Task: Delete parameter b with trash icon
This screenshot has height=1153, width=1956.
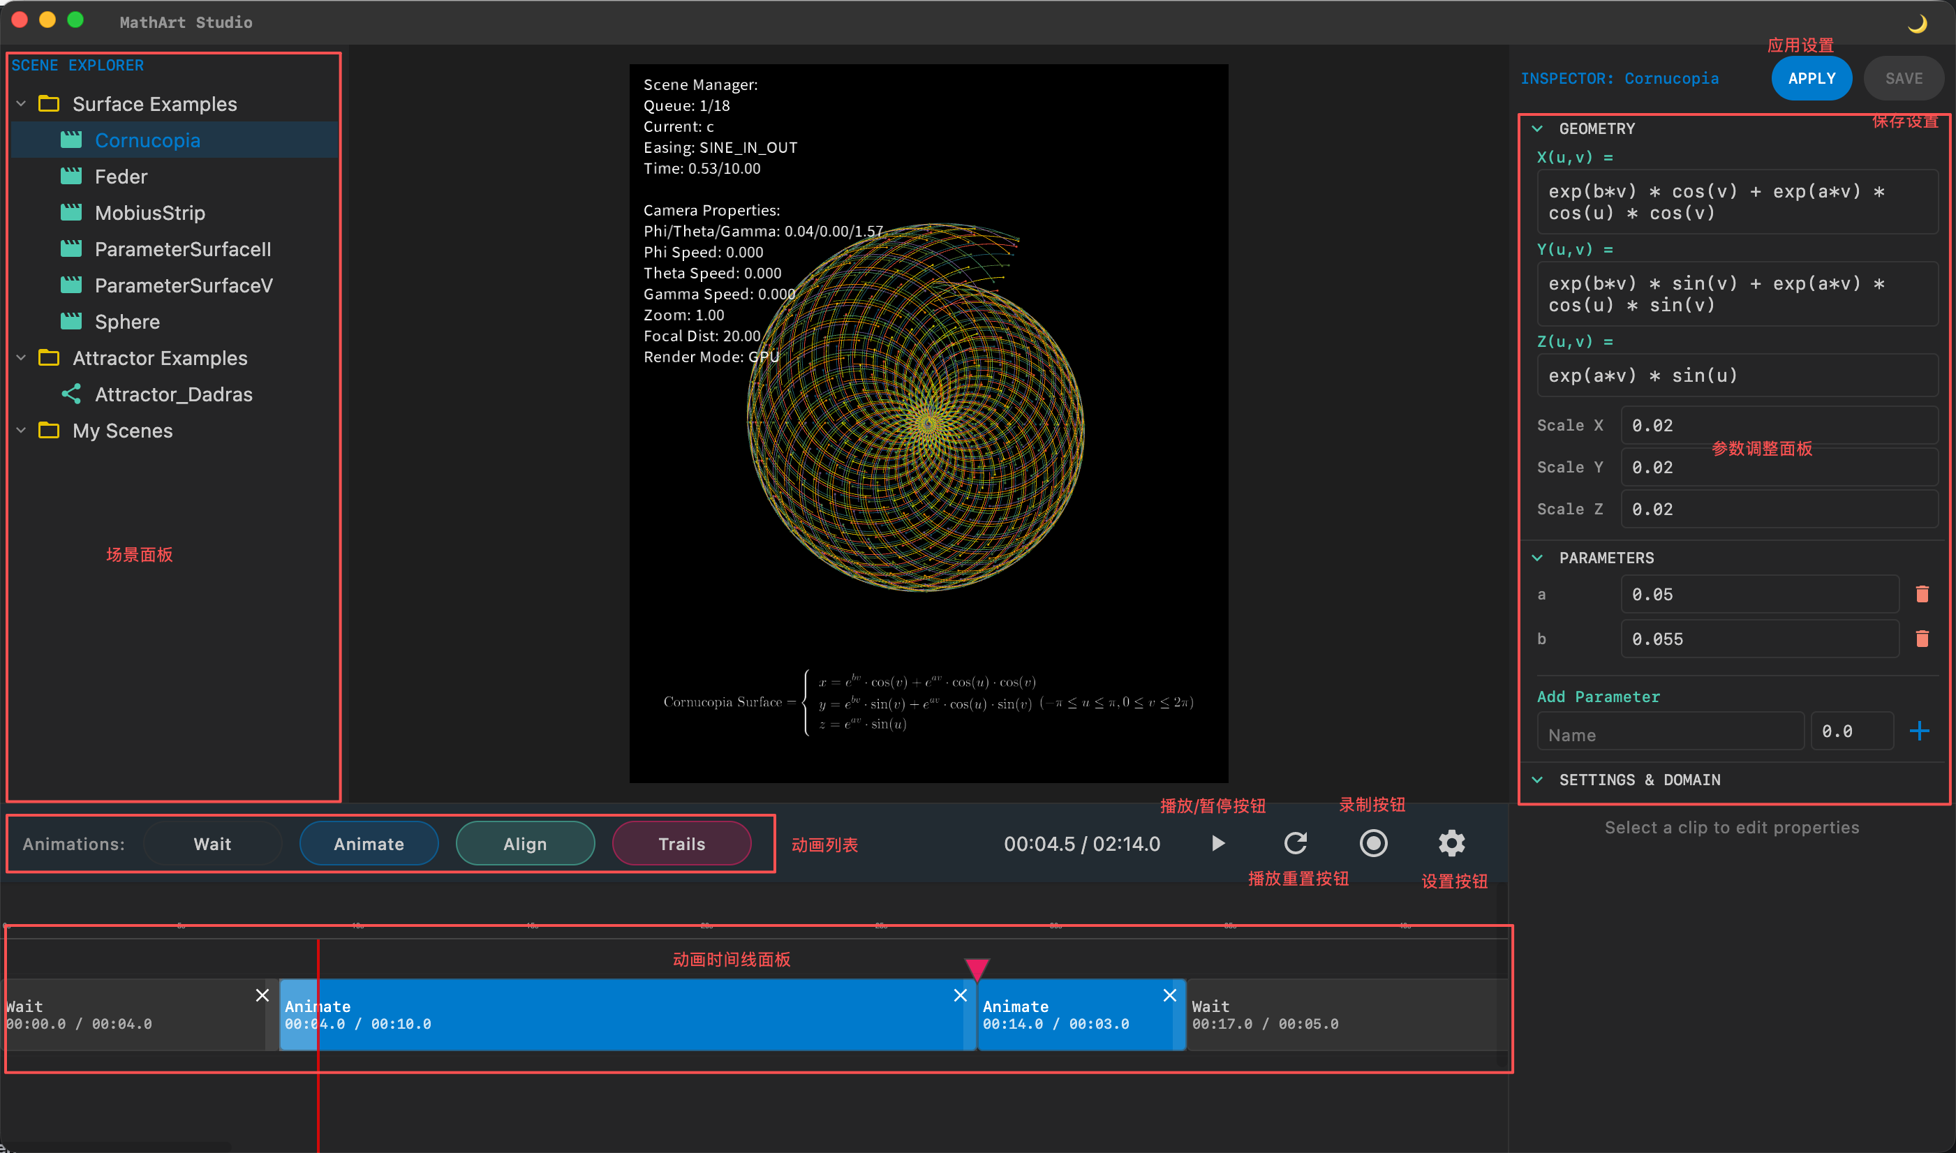Action: pyautogui.click(x=1922, y=639)
